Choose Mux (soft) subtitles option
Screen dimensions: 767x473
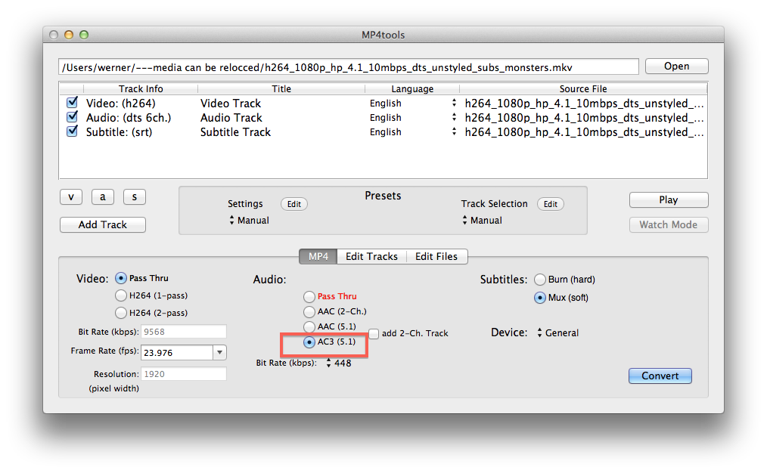pyautogui.click(x=540, y=298)
